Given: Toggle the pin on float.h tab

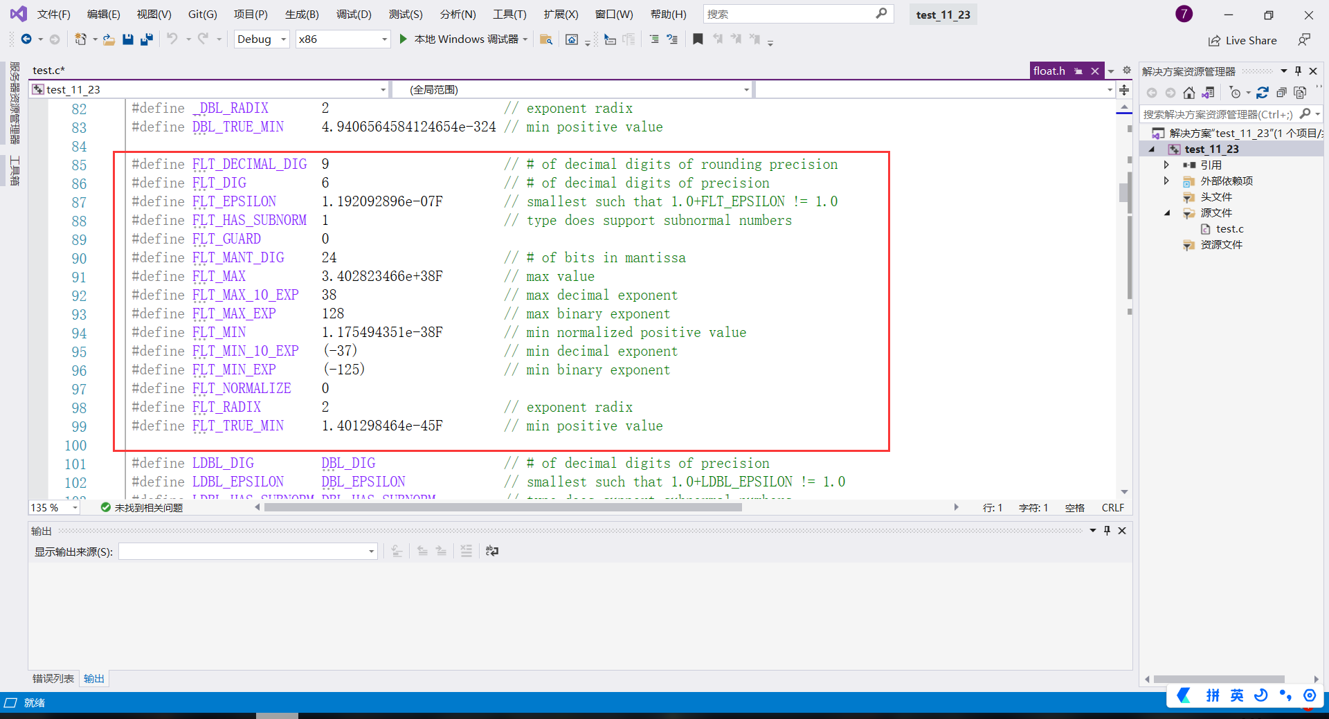Looking at the screenshot, I should [1078, 71].
